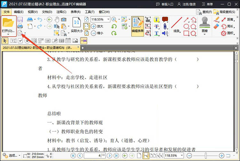Select the red oval shape tool

pos(186,26)
